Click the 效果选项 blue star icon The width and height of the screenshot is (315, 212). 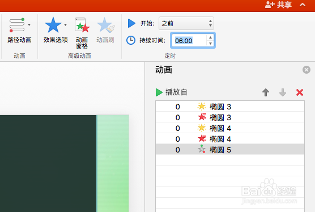[x=53, y=25]
